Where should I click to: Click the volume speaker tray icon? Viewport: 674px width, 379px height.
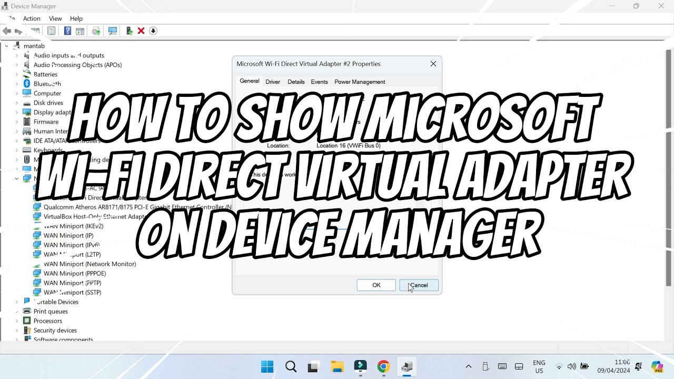[x=572, y=366]
